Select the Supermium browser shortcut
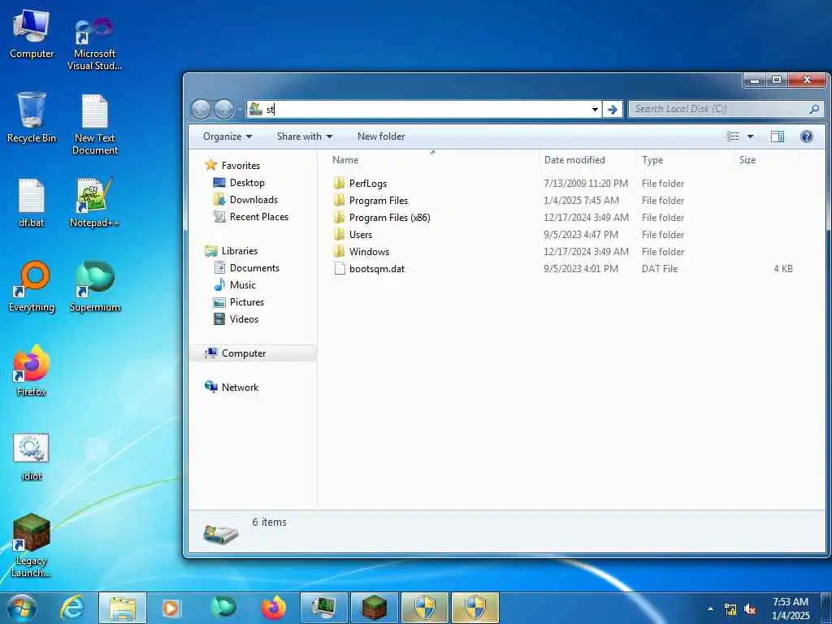Screen dimensions: 832x624 point(95,287)
